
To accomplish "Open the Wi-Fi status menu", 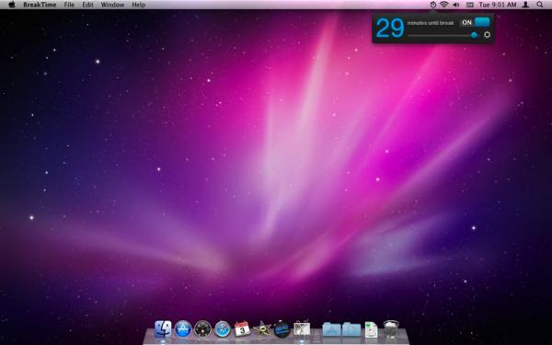I will click(x=444, y=5).
